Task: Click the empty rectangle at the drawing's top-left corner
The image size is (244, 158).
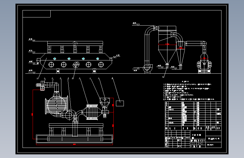Action: pyautogui.click(x=37, y=14)
